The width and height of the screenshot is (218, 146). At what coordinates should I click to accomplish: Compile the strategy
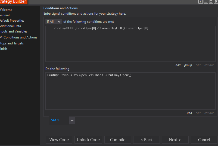pyautogui.click(x=118, y=140)
